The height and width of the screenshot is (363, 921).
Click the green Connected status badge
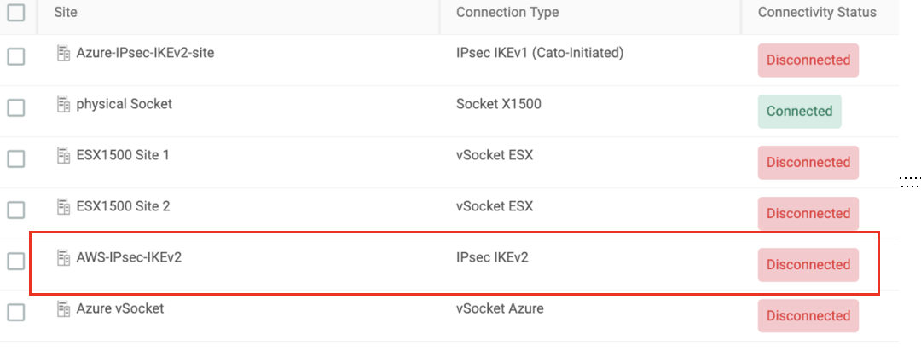click(x=799, y=112)
